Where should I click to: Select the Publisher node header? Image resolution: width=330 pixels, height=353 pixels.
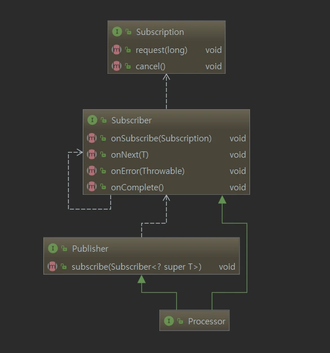click(x=141, y=248)
